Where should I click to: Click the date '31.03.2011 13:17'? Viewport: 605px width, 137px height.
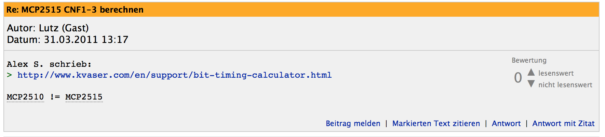(86, 40)
